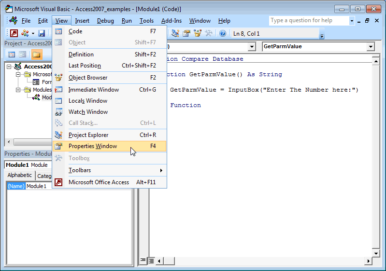Select the Form item in project tree
This screenshot has width=386, height=271.
pos(43,82)
